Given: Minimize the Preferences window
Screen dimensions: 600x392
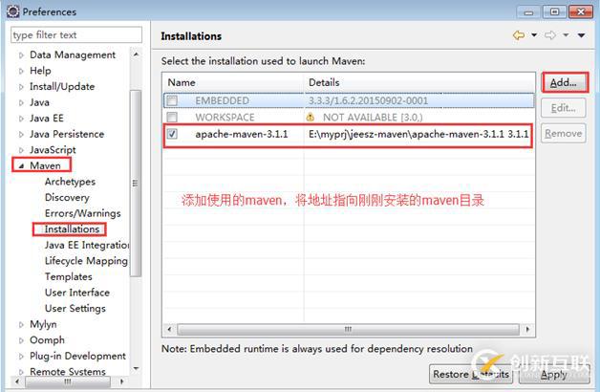Looking at the screenshot, I should (x=528, y=12).
